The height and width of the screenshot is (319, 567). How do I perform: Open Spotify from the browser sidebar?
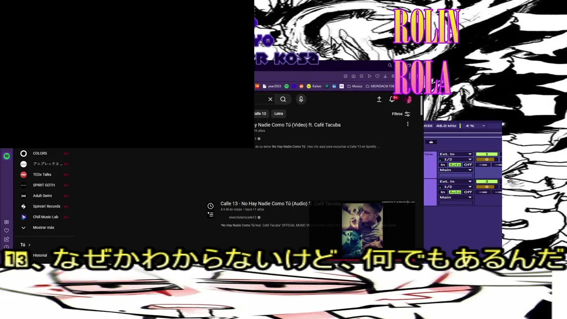pos(7,156)
